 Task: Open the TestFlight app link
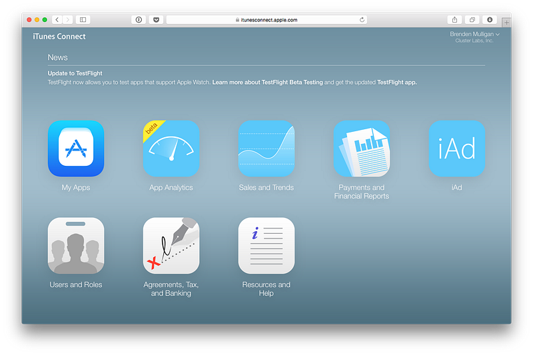(396, 82)
